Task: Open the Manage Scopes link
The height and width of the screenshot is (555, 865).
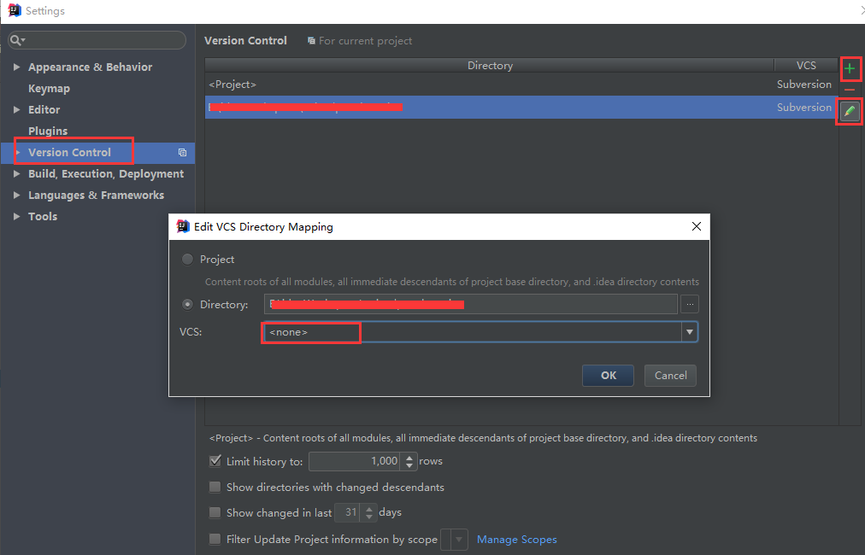Action: (x=517, y=540)
